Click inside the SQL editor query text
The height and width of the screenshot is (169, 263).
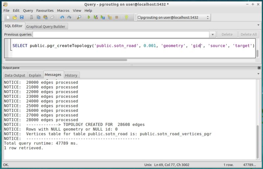click(x=133, y=46)
